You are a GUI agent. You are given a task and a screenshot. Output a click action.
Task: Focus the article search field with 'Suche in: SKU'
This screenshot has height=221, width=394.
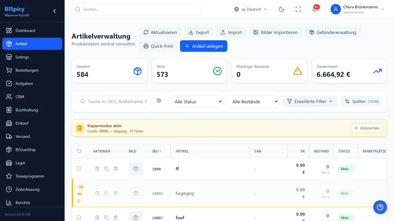(114, 101)
